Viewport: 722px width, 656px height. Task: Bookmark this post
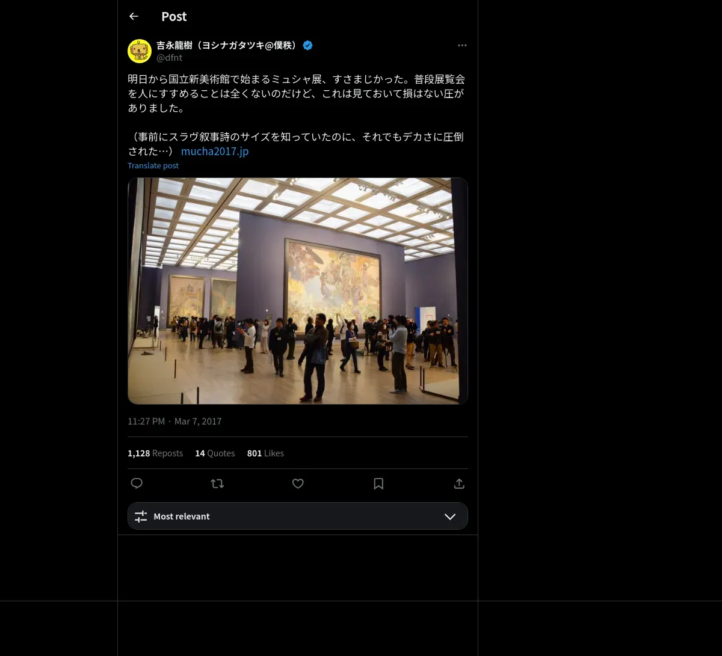(378, 483)
